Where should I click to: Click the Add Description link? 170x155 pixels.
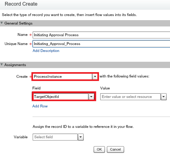click(x=46, y=51)
